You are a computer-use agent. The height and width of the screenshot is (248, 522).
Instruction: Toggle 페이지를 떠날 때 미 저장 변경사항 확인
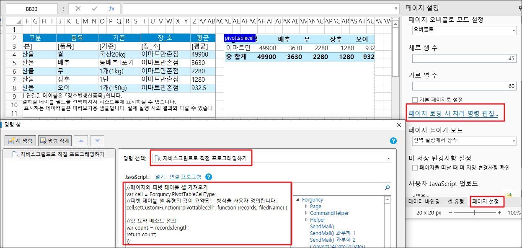click(x=415, y=168)
